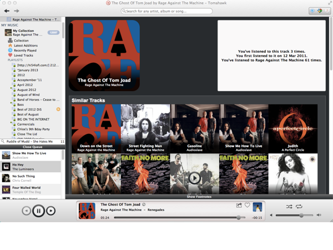Open playlist Acceptember '11
The image size is (333, 250).
29,80
